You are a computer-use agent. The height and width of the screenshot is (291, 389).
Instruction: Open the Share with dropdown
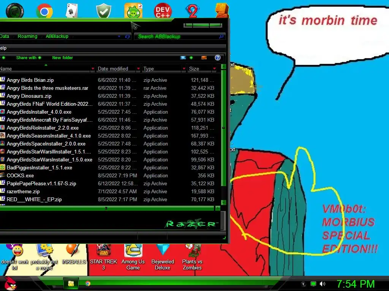click(28, 58)
